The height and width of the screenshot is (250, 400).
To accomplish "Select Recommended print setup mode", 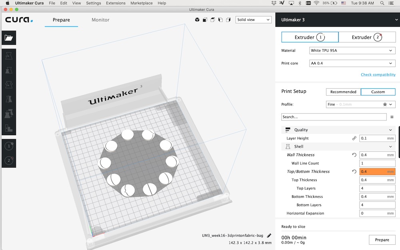I will click(343, 92).
